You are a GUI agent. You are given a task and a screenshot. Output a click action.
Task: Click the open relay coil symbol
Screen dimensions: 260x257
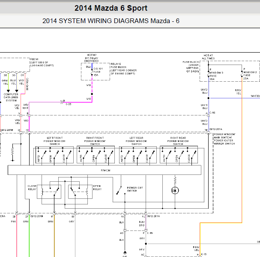[x=87, y=192]
